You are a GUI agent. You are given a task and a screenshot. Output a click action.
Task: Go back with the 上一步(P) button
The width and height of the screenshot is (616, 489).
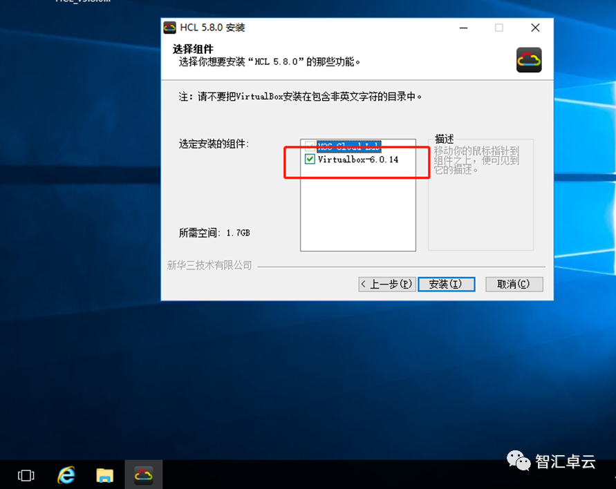[387, 284]
